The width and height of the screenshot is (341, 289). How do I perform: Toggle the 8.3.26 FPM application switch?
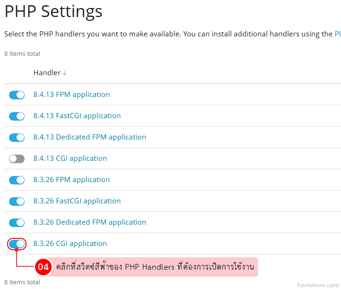[17, 180]
